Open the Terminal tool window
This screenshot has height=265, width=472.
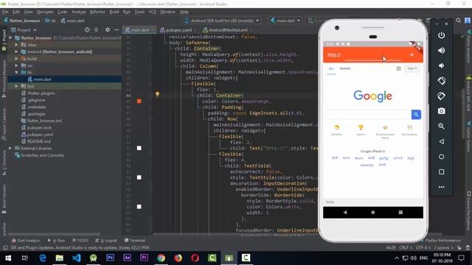pos(135,241)
